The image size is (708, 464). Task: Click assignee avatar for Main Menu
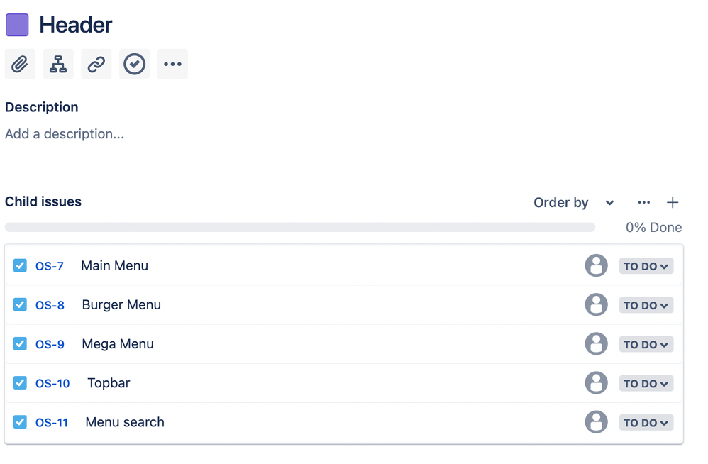tap(596, 265)
